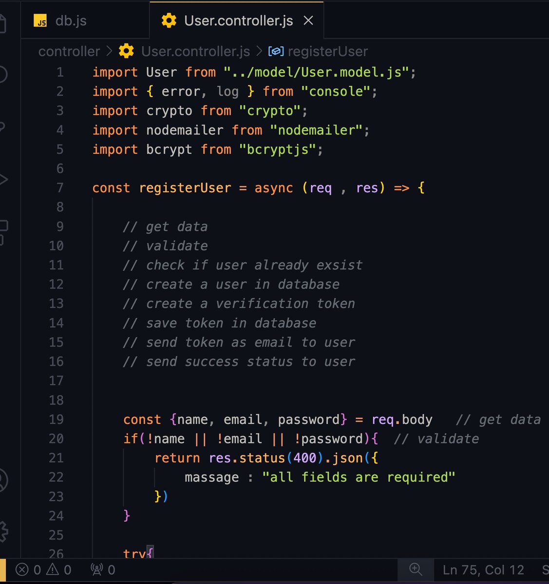Open the registerUser symbol breadcrumb

328,51
